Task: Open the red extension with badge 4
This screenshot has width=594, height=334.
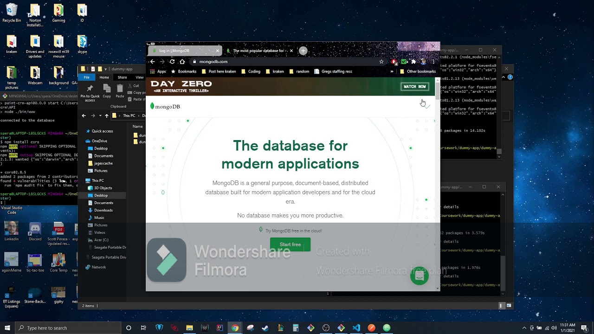Action: point(394,61)
